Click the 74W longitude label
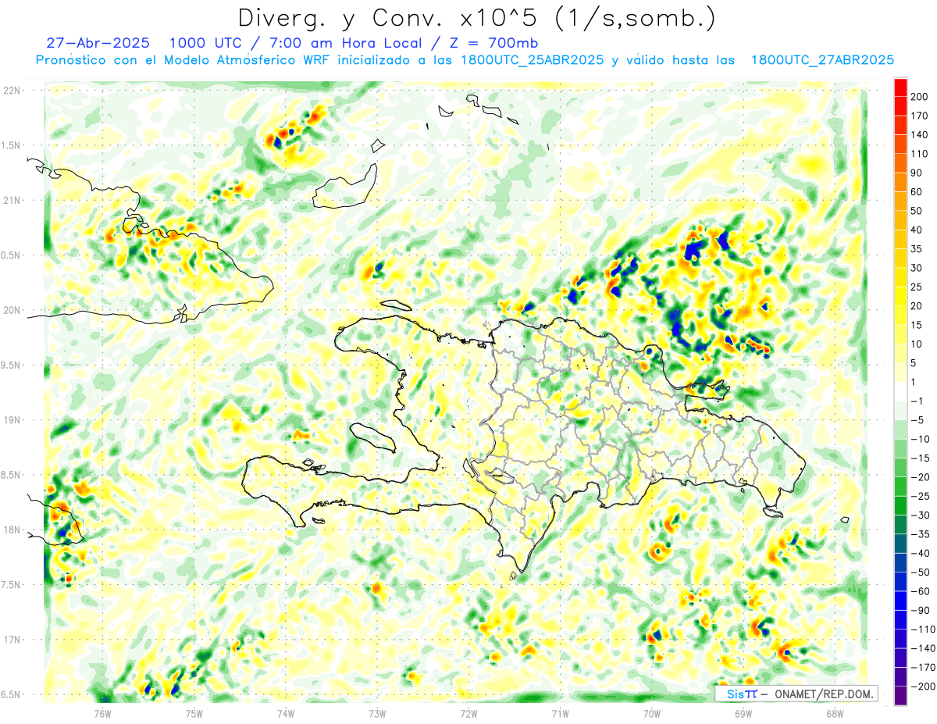Image resolution: width=937 pixels, height=724 pixels. click(x=286, y=713)
